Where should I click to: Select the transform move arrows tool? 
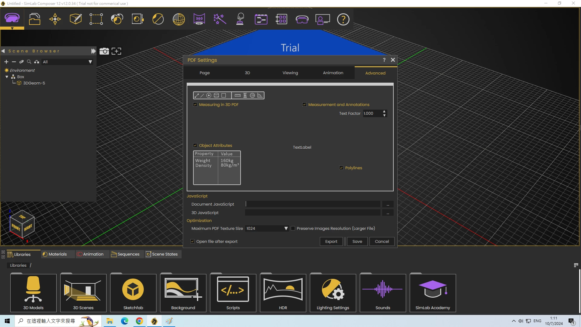point(55,19)
